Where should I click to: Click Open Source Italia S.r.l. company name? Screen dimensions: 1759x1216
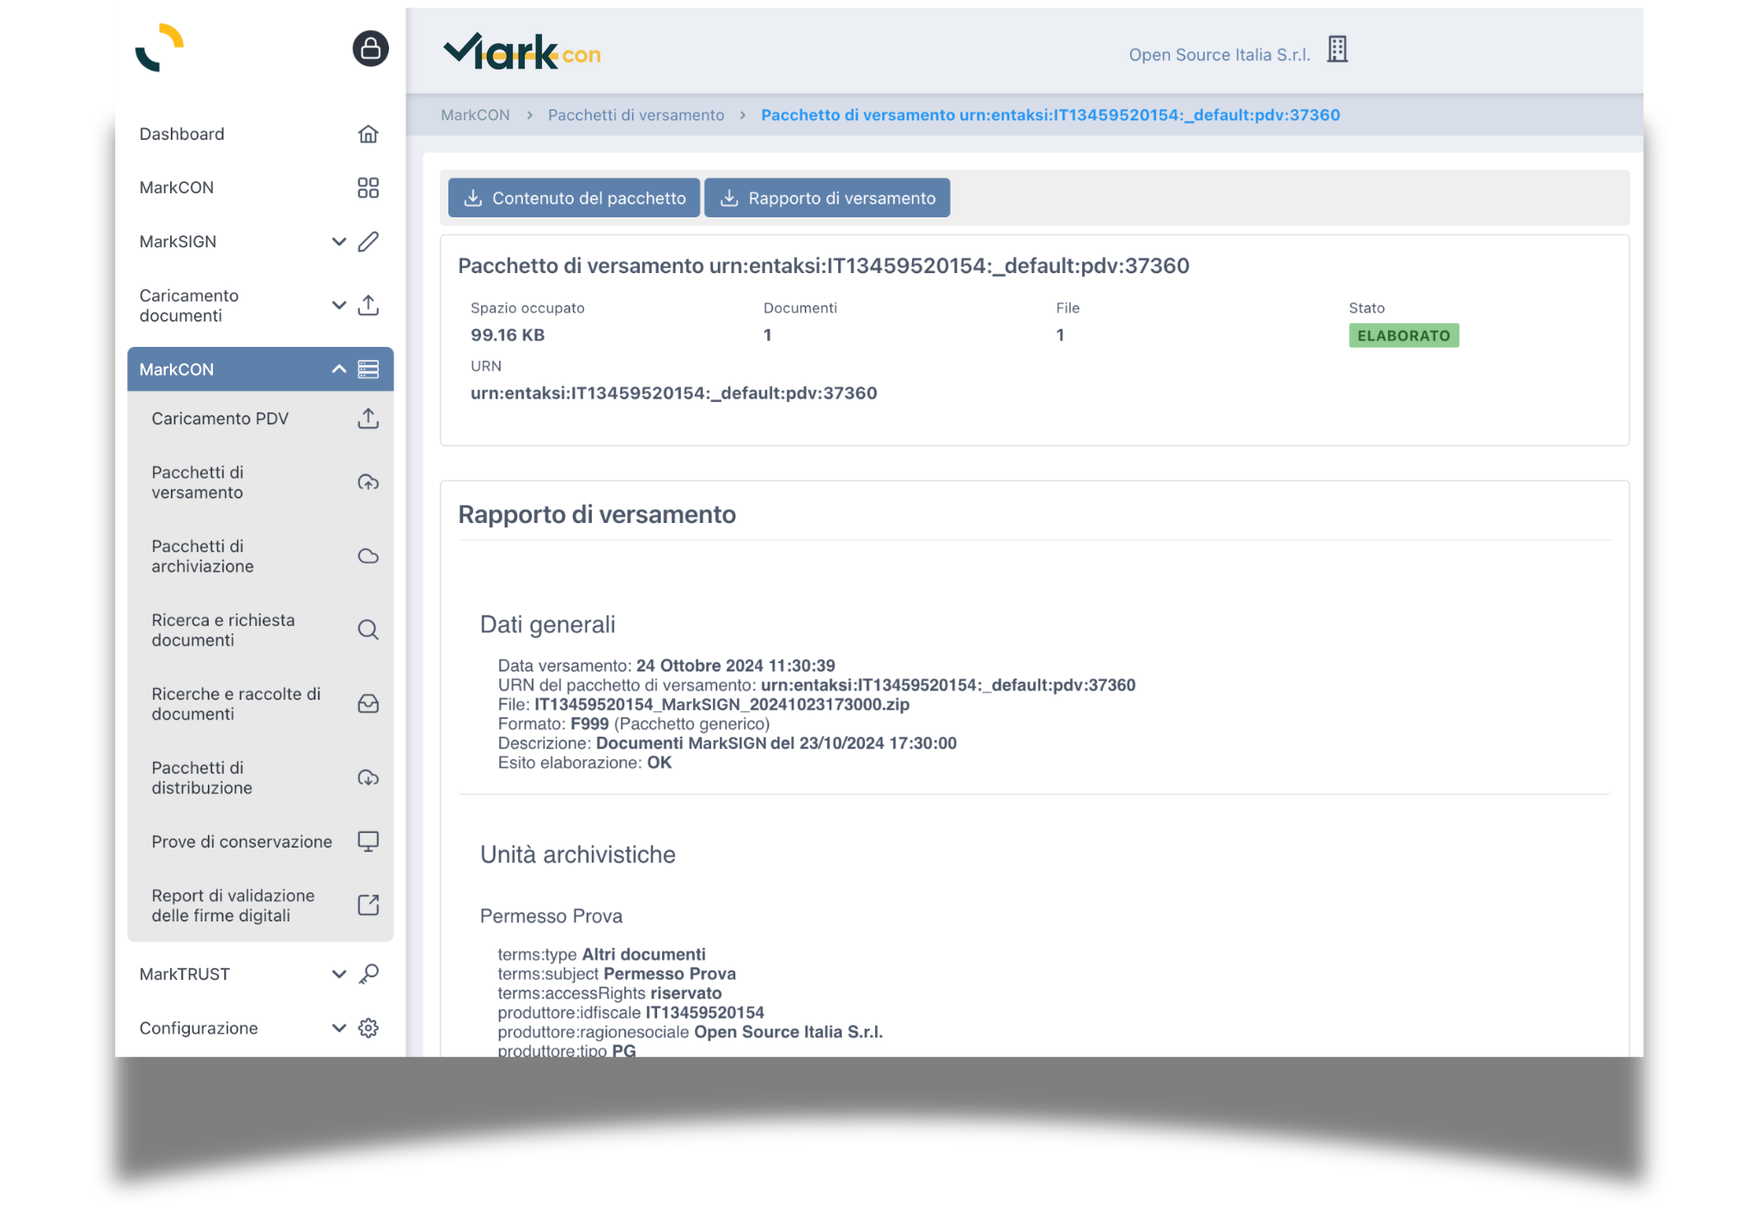coord(1219,55)
